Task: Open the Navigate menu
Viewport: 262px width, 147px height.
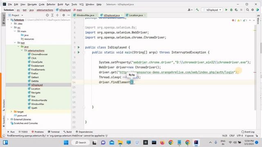Action: pyautogui.click(x=32, y=4)
